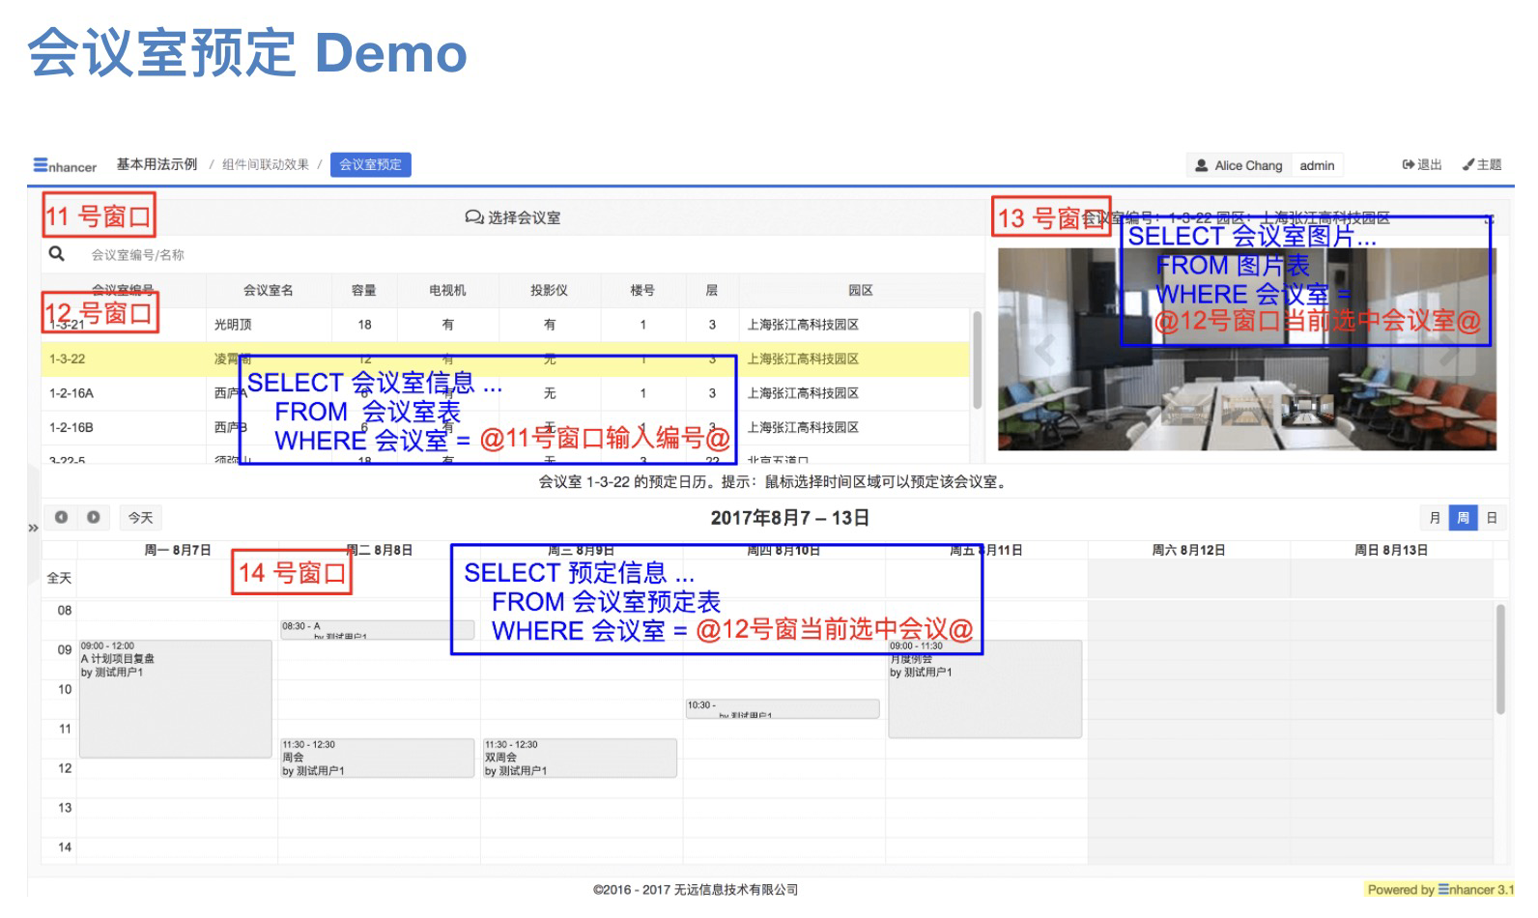The image size is (1538, 918).
Task: Click the 今天 today button
Action: (x=141, y=517)
